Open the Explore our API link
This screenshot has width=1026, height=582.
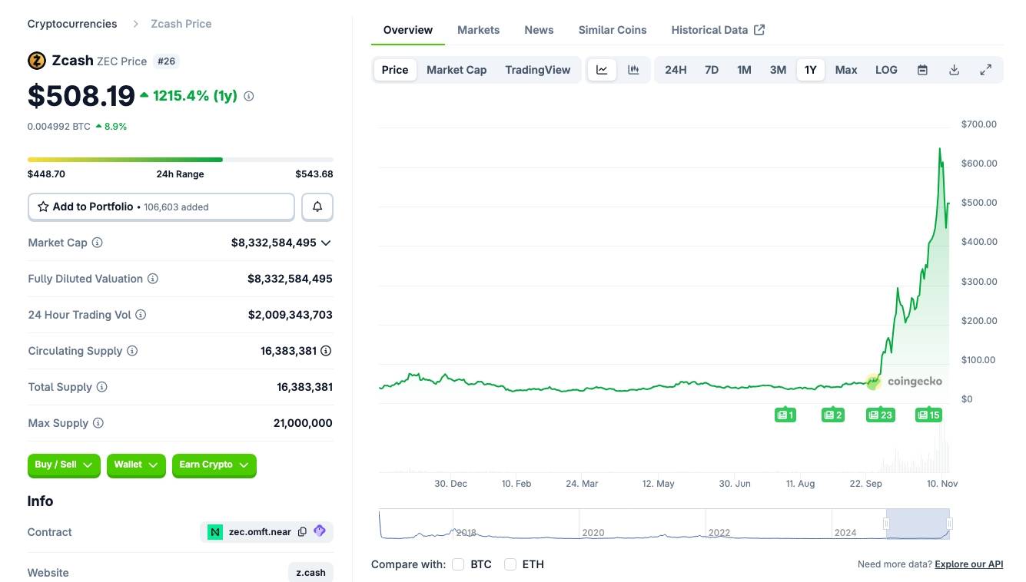pyautogui.click(x=968, y=564)
